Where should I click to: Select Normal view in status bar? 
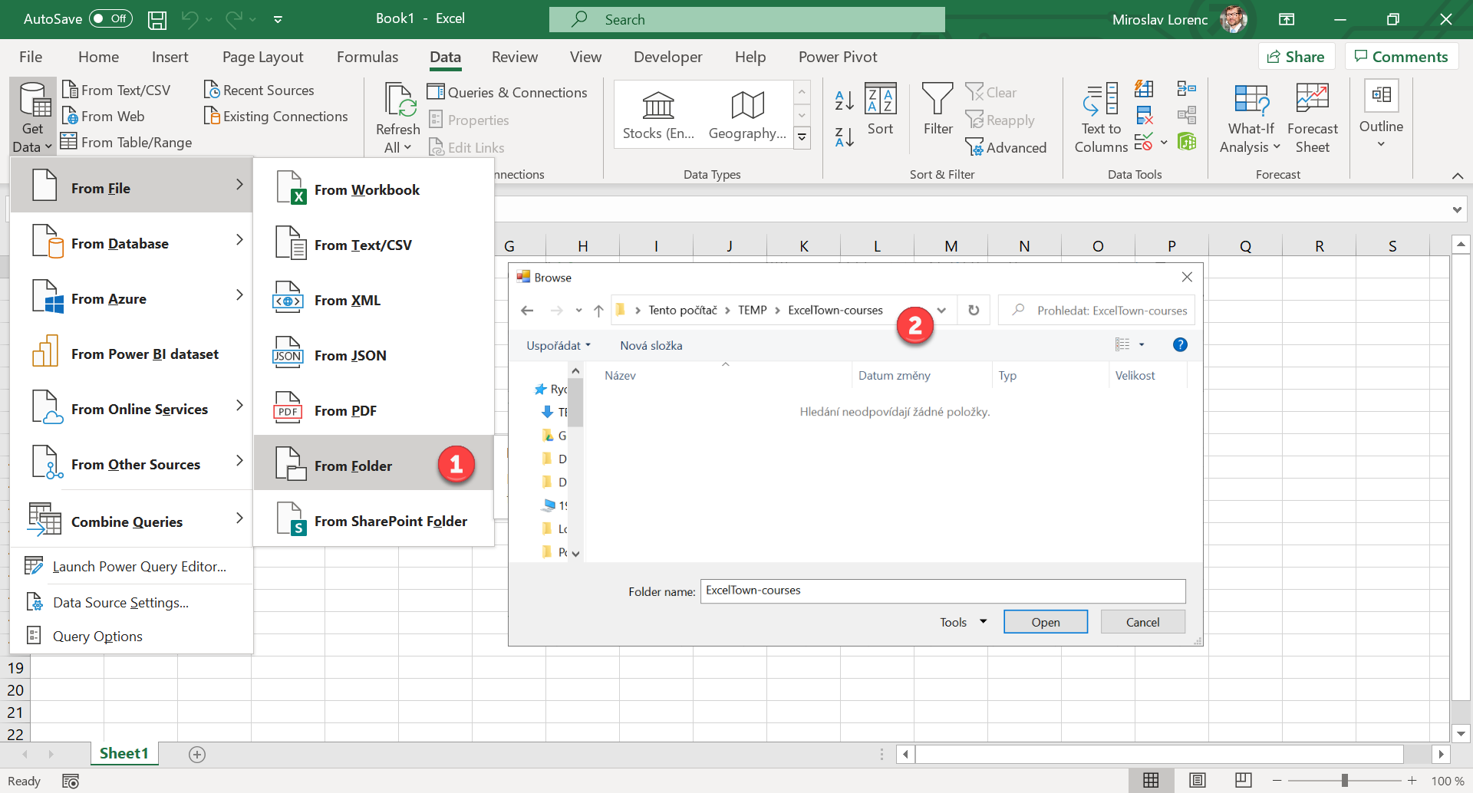1151,781
